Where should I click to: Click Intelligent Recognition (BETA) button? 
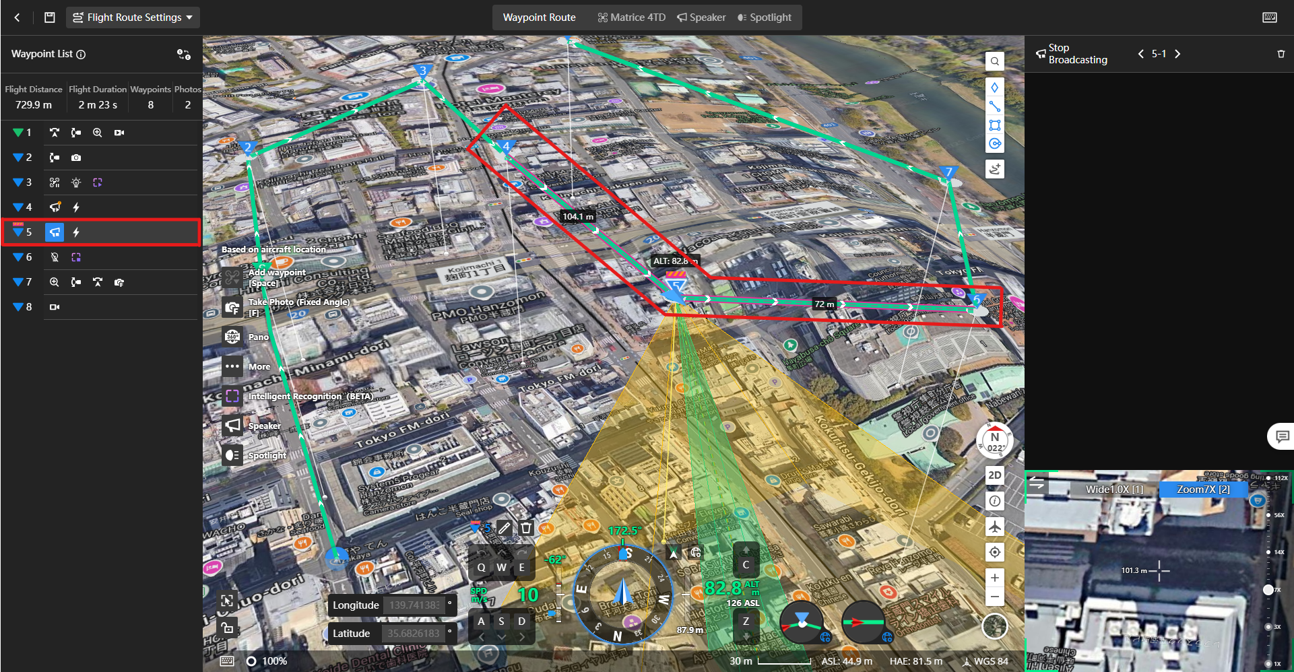pyautogui.click(x=232, y=397)
